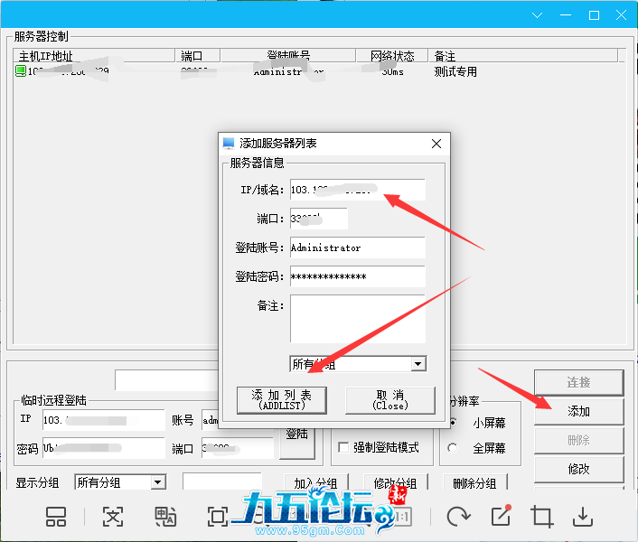Select the 全屏幕 resolution radio button
Viewport: 638px width, 542px height.
(453, 448)
